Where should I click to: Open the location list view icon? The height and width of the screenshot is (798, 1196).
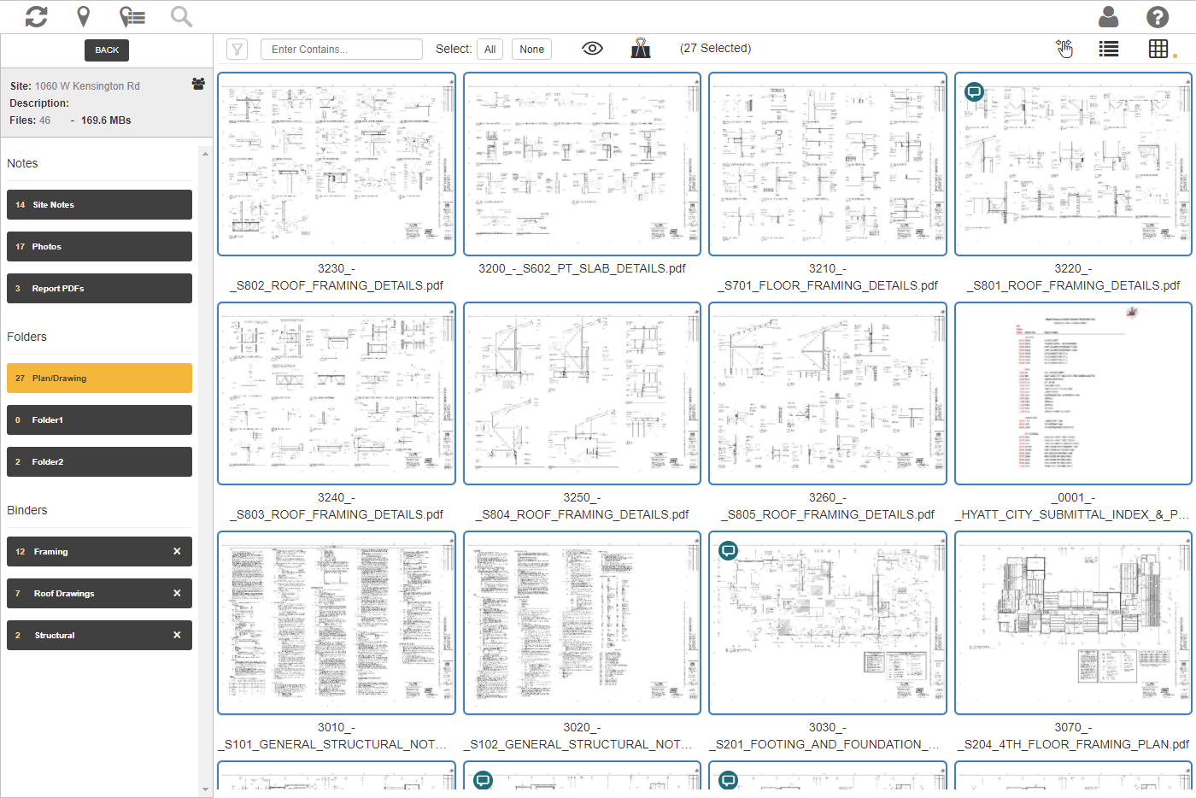132,16
